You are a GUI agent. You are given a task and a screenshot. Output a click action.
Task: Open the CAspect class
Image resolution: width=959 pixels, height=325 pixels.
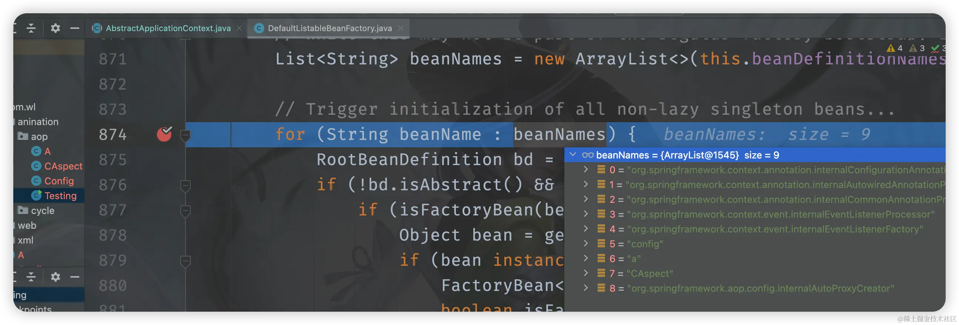click(63, 167)
